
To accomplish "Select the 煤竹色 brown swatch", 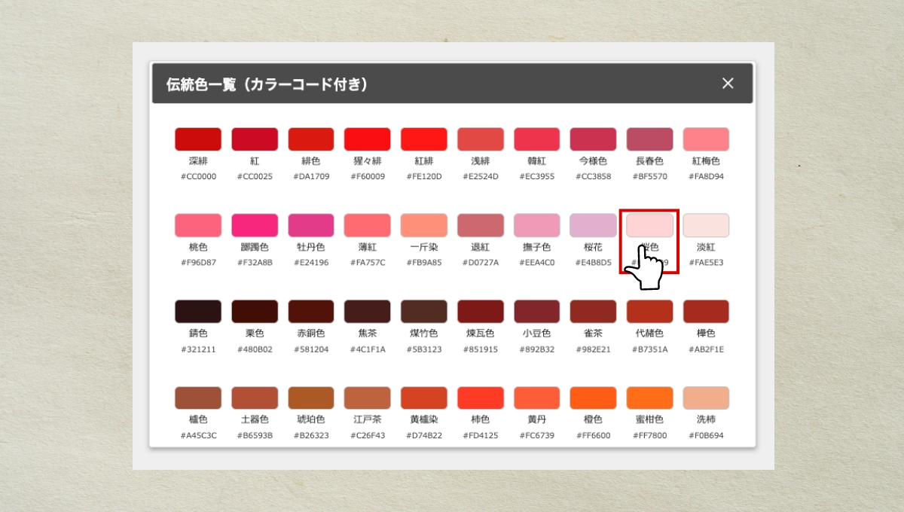I will [x=423, y=312].
